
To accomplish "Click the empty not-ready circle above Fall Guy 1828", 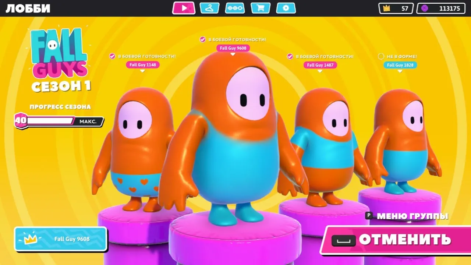I will pos(381,56).
